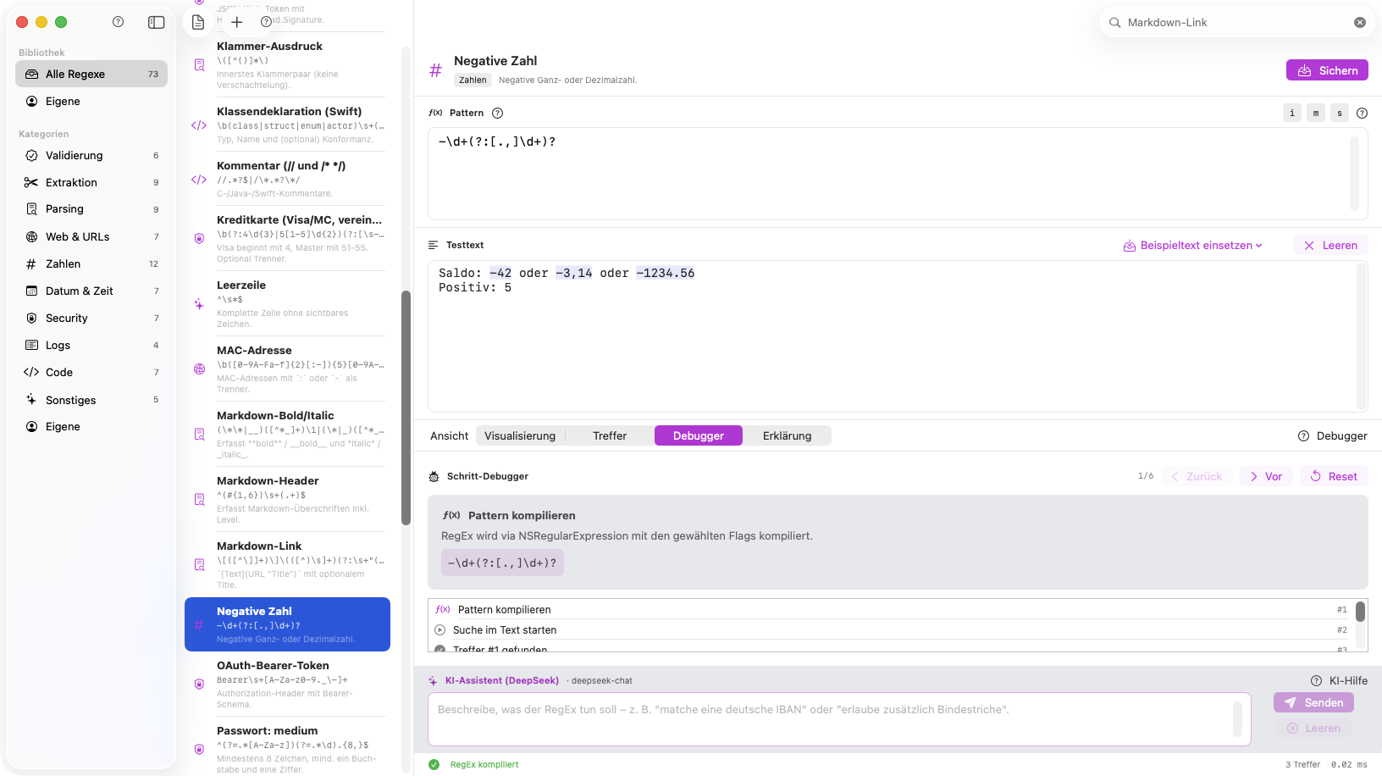Select Kreditkarte (Visa/MC) entry
The height and width of the screenshot is (776, 1382).
coord(287,239)
